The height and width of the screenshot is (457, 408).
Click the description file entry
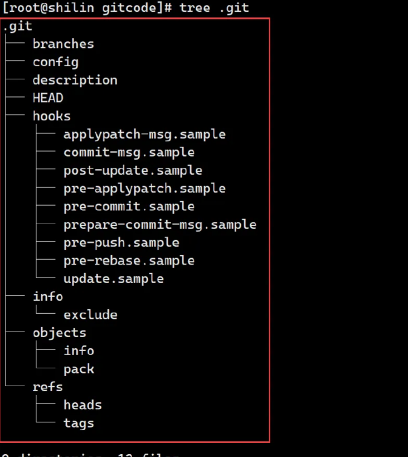[75, 80]
